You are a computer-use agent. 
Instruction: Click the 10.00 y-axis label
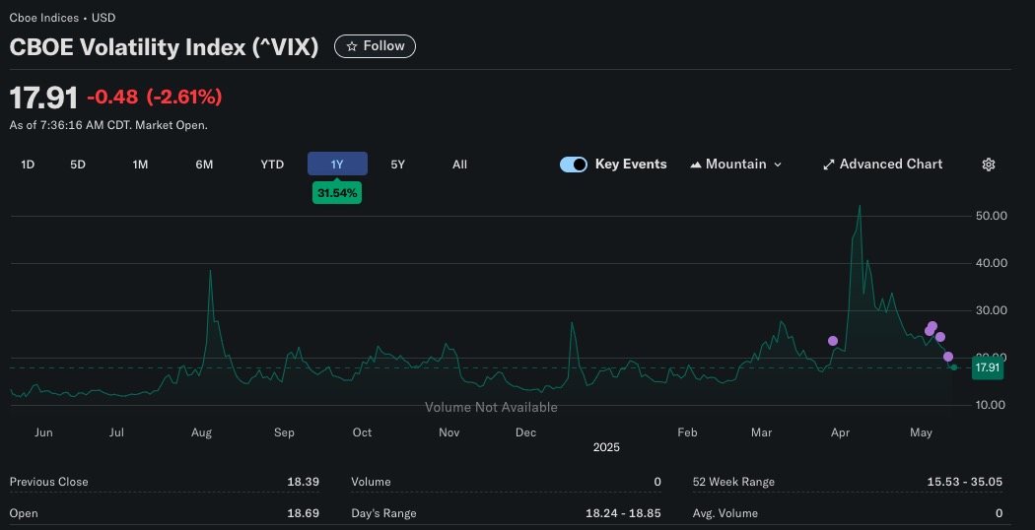991,405
